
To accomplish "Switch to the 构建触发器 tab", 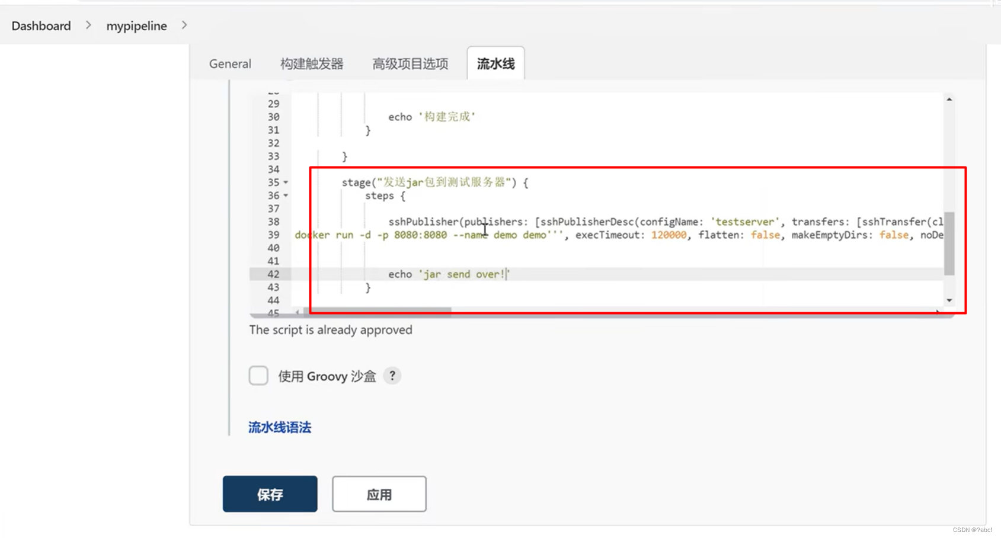I will [x=312, y=63].
